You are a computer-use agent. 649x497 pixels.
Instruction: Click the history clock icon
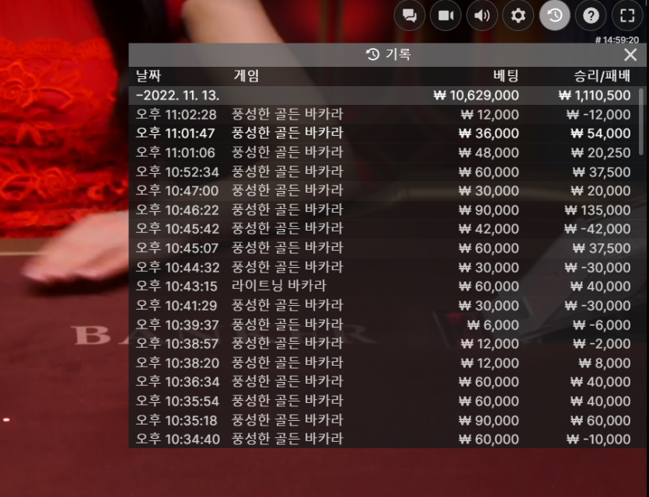click(x=555, y=16)
